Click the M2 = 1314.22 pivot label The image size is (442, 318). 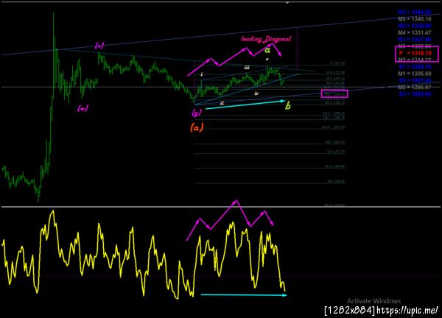coord(414,60)
